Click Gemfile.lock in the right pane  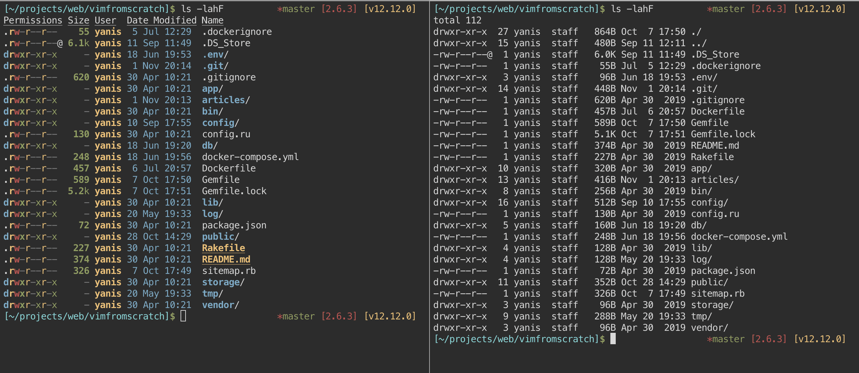723,134
